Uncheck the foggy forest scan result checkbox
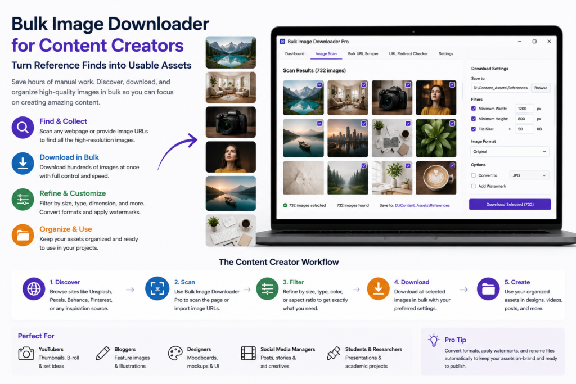 [364, 165]
